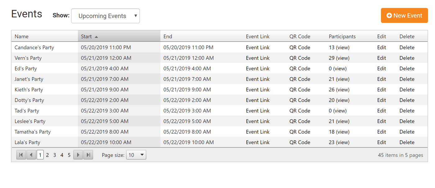Jump to the last page using skip-to-end icon

(88, 155)
